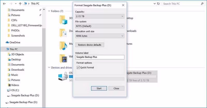This screenshot has height=108, width=207.
Task: Click the 'This PC' breadcrumb in the address bar
Action: [x=35, y=4]
